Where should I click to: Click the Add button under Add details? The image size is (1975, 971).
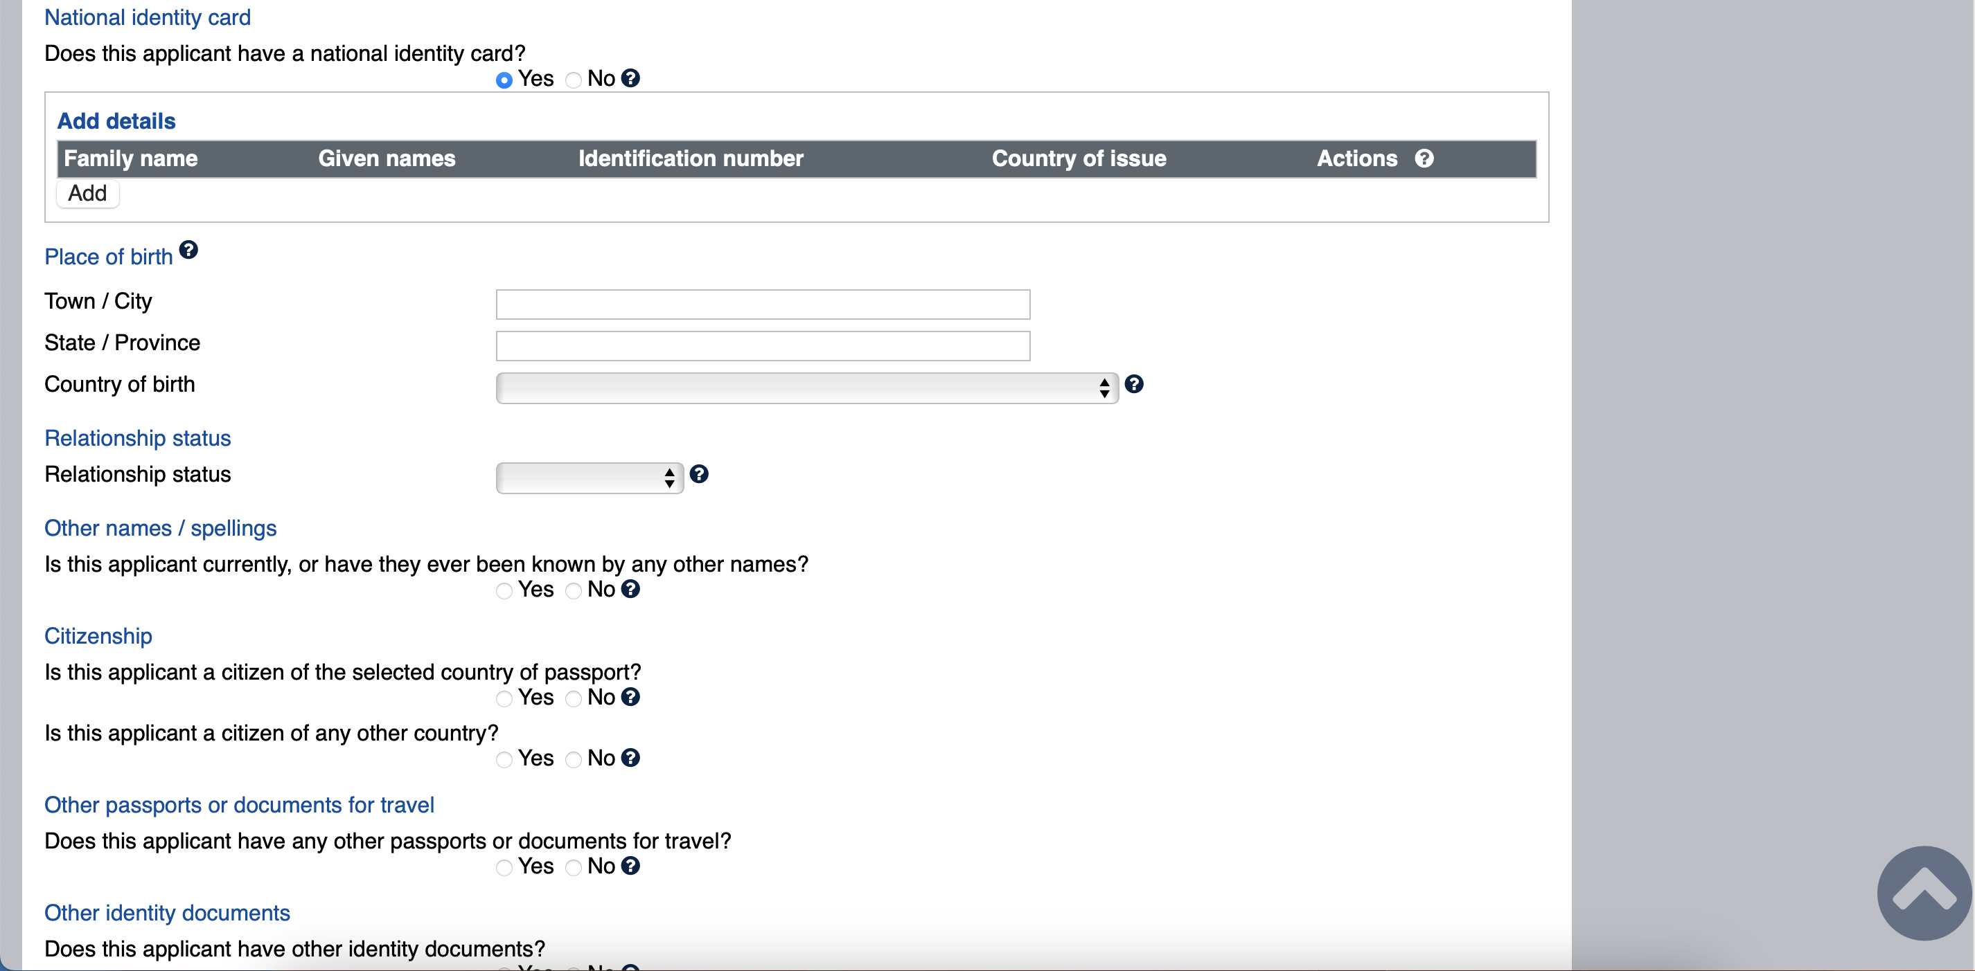pos(87,194)
